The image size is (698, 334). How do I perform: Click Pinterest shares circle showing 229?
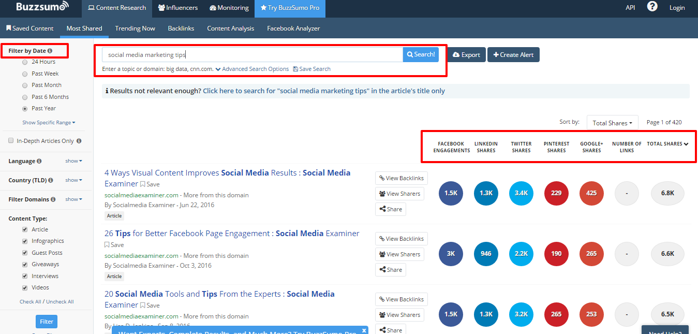click(x=557, y=193)
